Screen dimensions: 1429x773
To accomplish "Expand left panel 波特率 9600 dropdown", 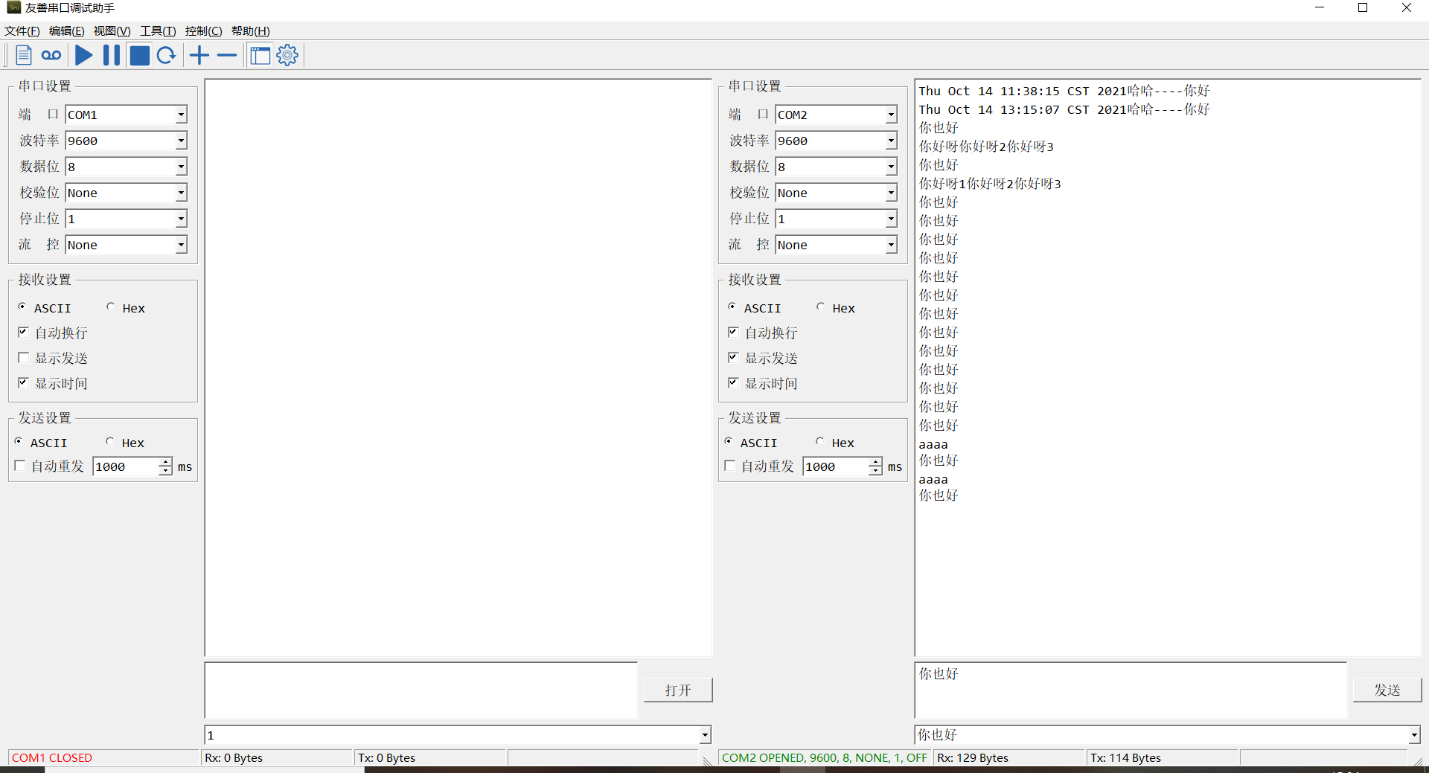I will pos(181,141).
